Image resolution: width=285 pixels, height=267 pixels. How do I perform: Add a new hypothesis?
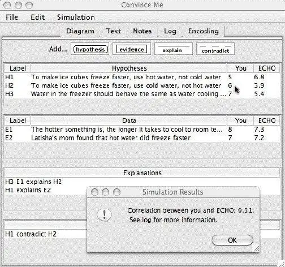point(90,49)
